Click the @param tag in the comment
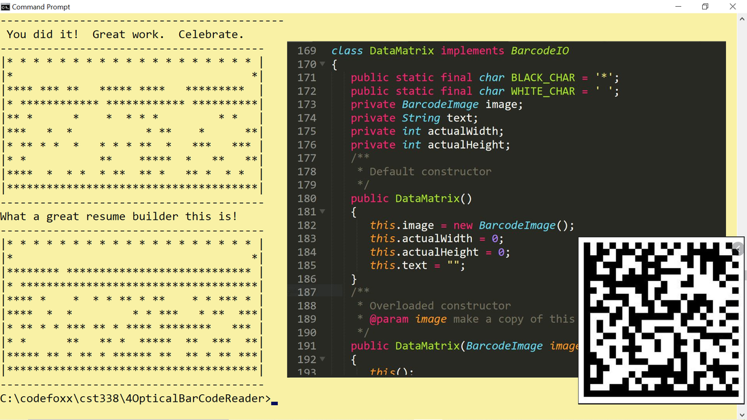Viewport: 747px width, 420px height. [389, 319]
